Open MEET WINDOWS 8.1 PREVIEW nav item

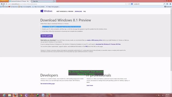pyautogui.click(x=65, y=11)
